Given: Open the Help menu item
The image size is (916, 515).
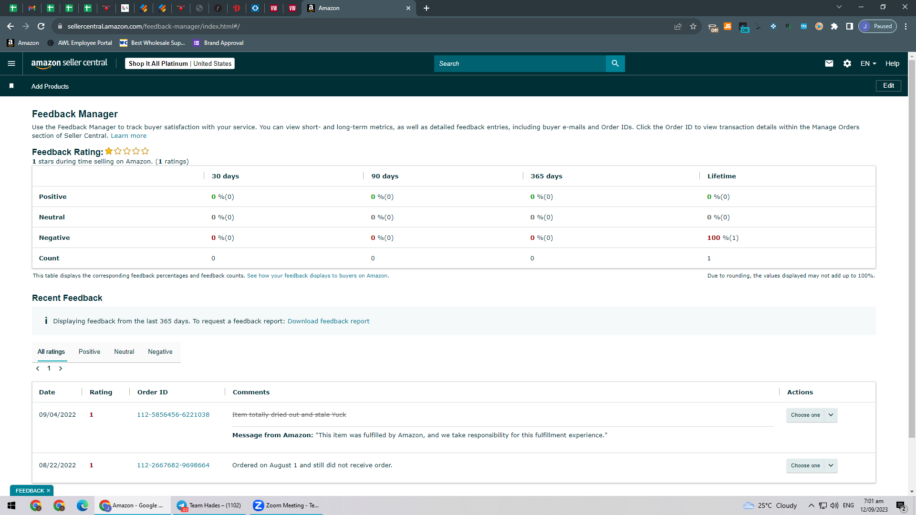Looking at the screenshot, I should coord(892,63).
